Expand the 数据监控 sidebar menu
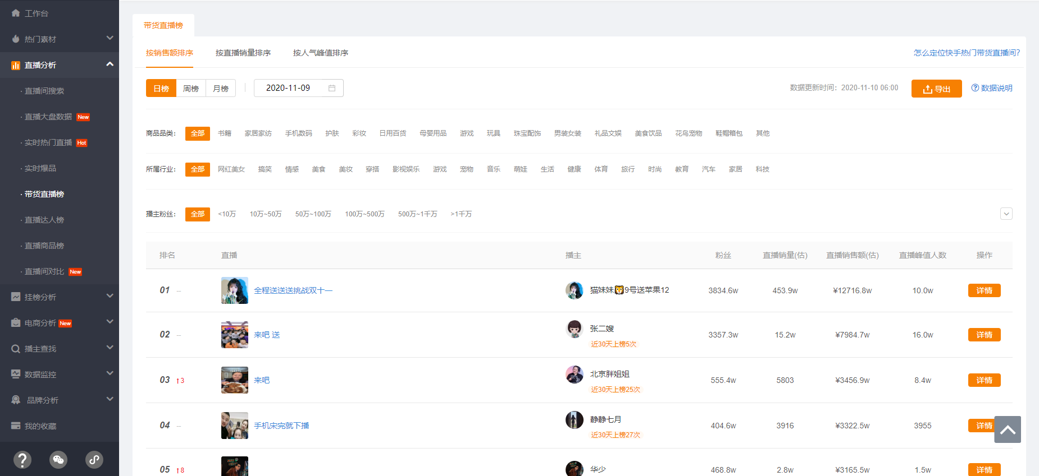The height and width of the screenshot is (476, 1039). tap(110, 373)
